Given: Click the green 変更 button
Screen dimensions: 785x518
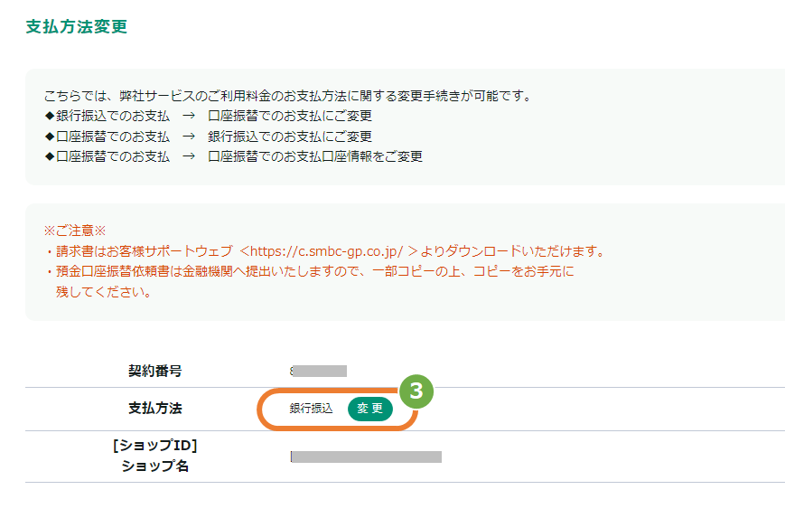Looking at the screenshot, I should tap(370, 409).
